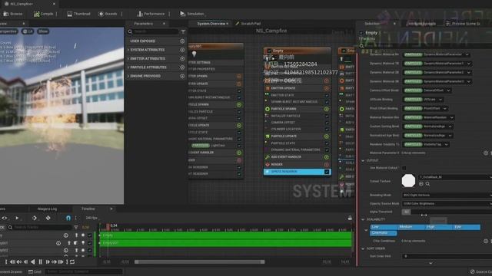Open the UVScale Binding dropdown
The height and width of the screenshot is (276, 492).
coord(424,100)
